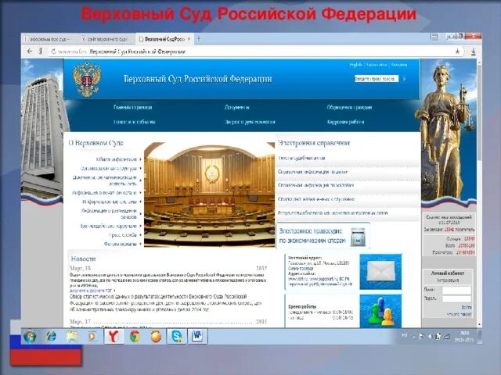Open the 'Обращения граждан' menu item
This screenshot has width=501, height=375.
pos(349,107)
